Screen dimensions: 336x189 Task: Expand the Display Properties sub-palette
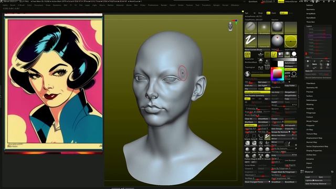pos(314,151)
